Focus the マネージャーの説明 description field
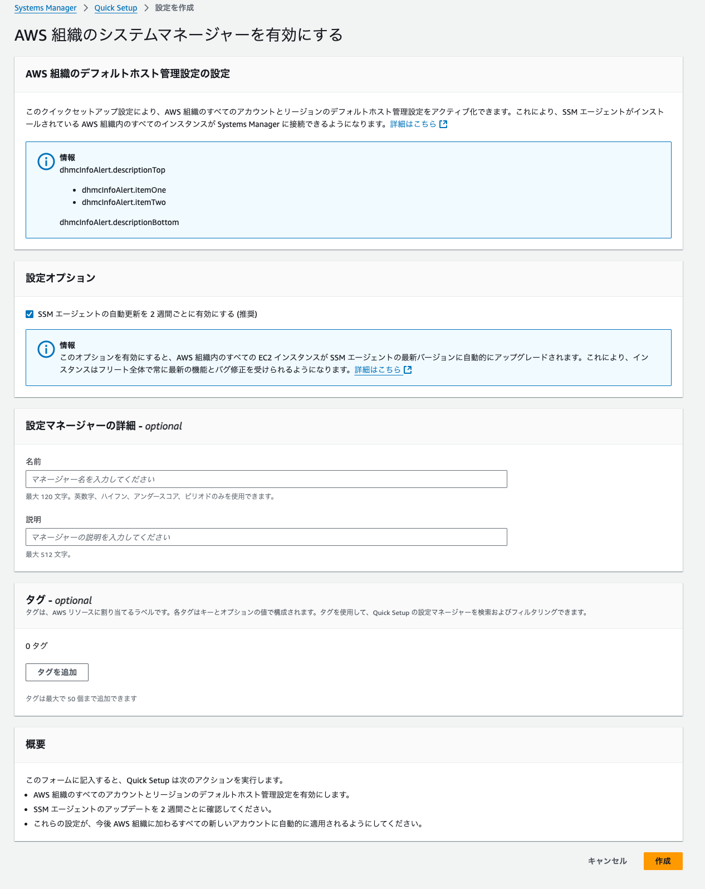705x889 pixels. coord(266,537)
